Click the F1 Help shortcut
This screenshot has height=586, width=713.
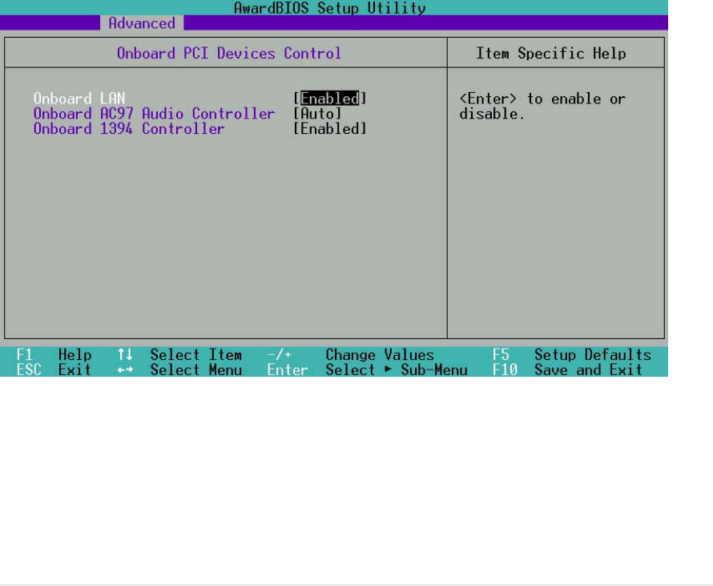click(x=54, y=354)
